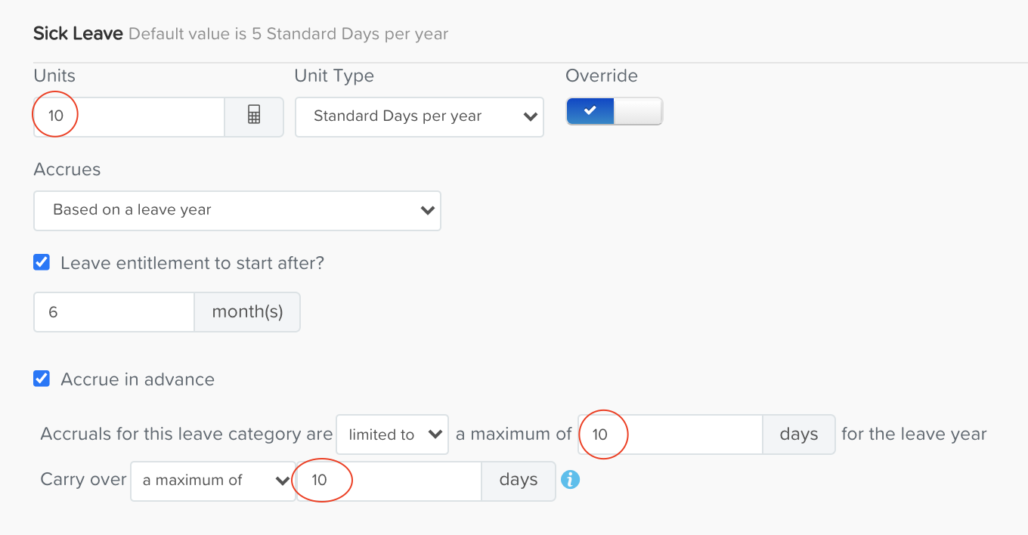Open the 'limited to' accruals dropdown

[392, 434]
